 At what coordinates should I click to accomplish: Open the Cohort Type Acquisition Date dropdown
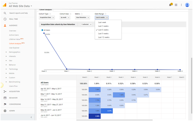(x=47, y=18)
